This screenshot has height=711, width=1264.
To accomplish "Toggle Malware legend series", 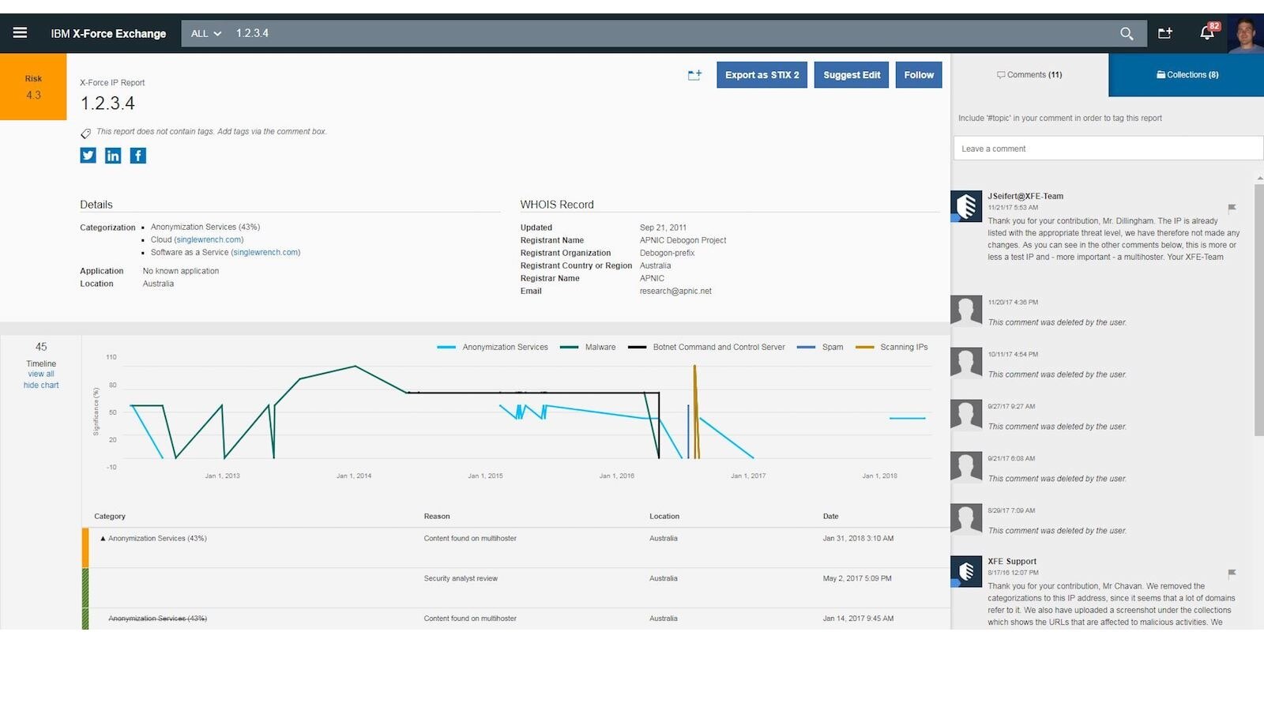I will (x=588, y=347).
